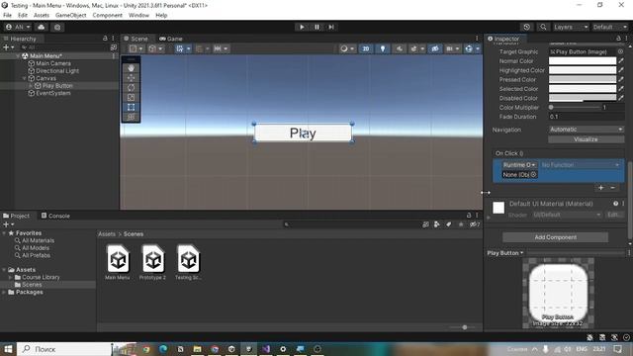Screen dimensions: 633x356
Task: Select the Move tool in Scene
Action: pyautogui.click(x=132, y=78)
